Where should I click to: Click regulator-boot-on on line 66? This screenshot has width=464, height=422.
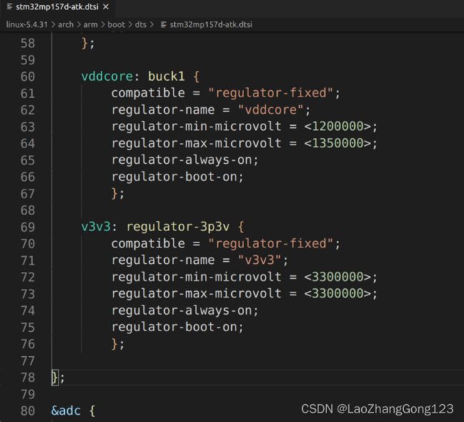(174, 177)
